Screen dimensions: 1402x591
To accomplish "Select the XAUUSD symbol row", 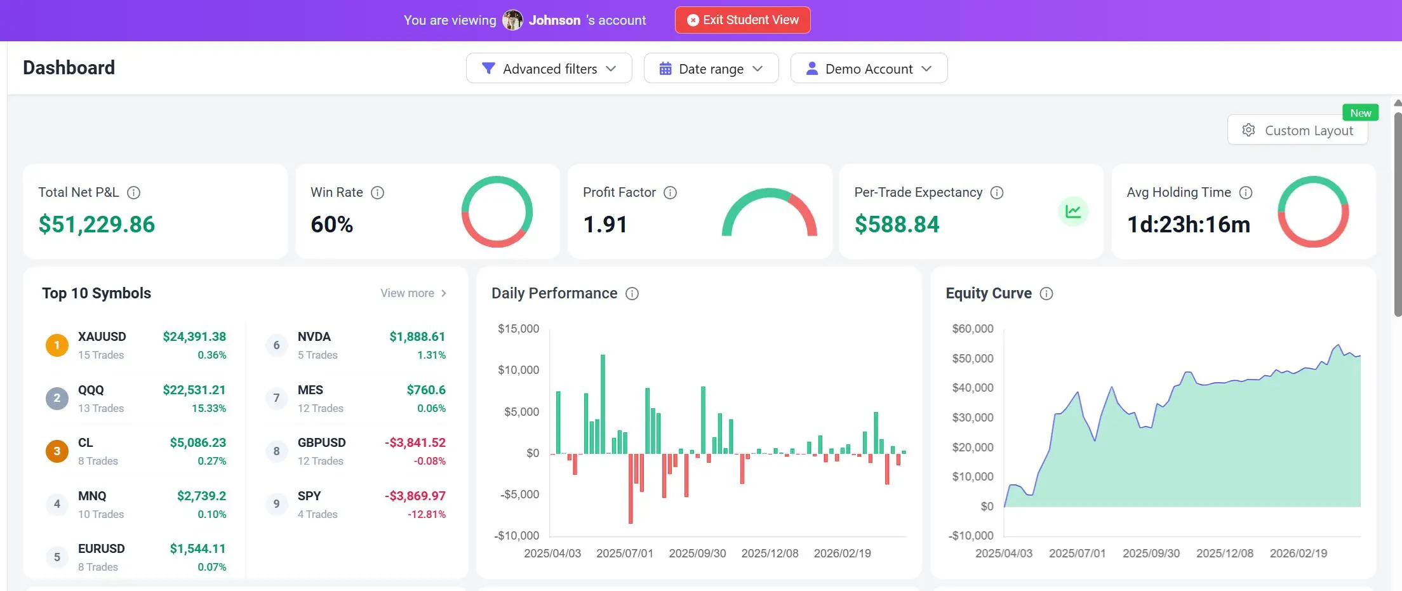I will [136, 345].
